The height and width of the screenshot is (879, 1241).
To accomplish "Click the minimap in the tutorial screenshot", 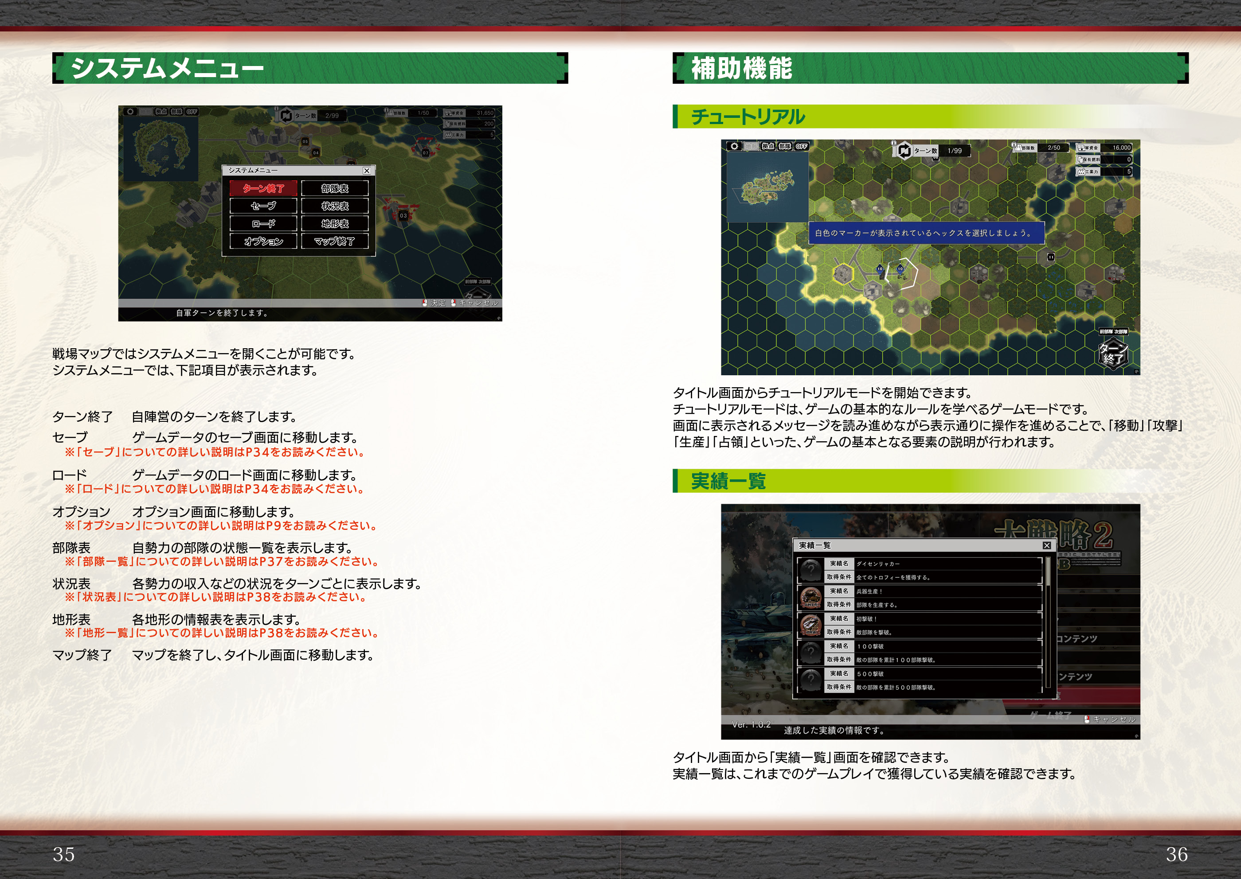I will (x=767, y=187).
